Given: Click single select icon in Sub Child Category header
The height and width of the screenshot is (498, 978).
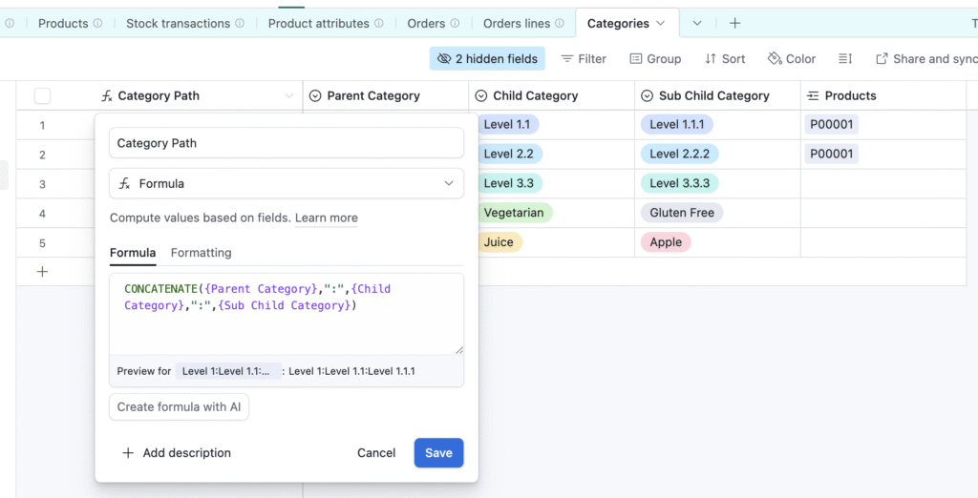Looking at the screenshot, I should pos(647,96).
